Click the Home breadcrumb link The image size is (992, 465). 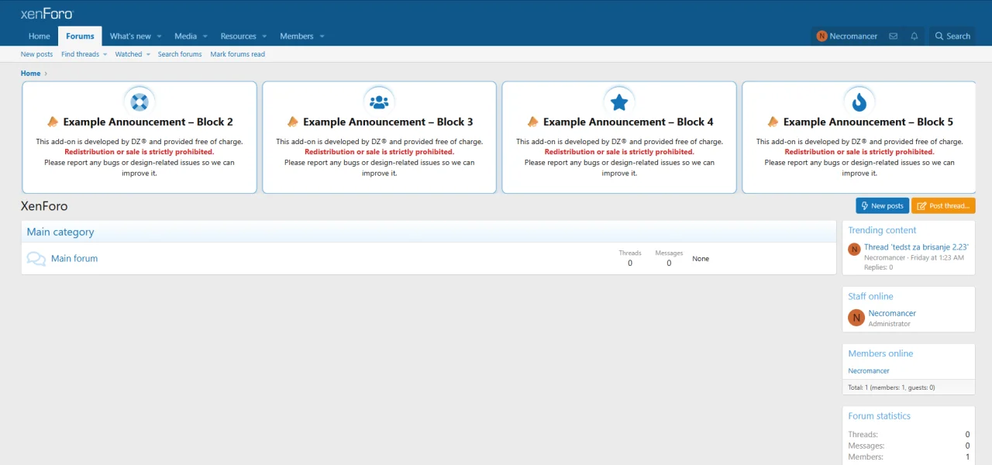click(30, 74)
